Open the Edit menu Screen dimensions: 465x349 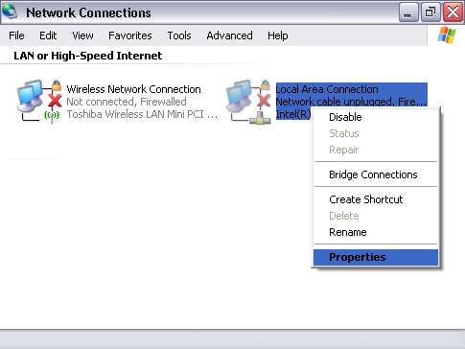point(48,35)
